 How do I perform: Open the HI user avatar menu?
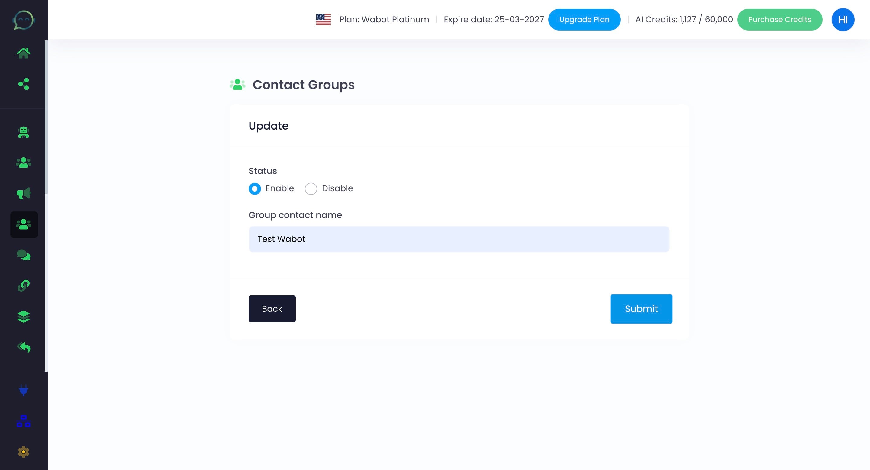843,20
